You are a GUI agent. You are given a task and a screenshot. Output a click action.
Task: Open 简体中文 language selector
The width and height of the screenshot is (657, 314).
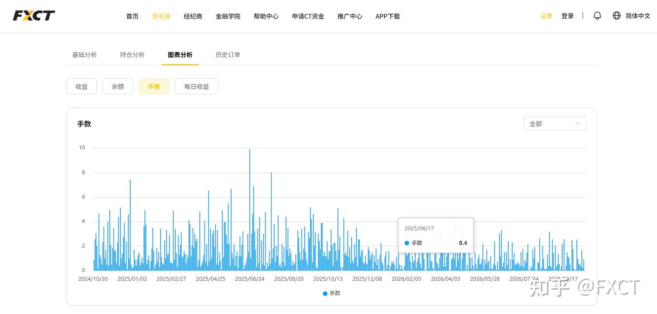pos(638,16)
